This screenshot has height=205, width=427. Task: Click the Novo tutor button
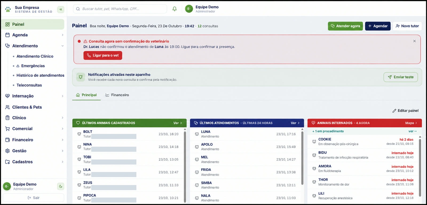coord(407,26)
